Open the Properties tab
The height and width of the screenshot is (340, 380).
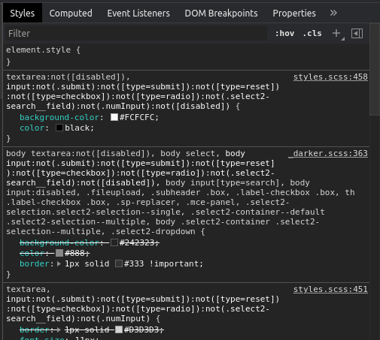pos(294,14)
